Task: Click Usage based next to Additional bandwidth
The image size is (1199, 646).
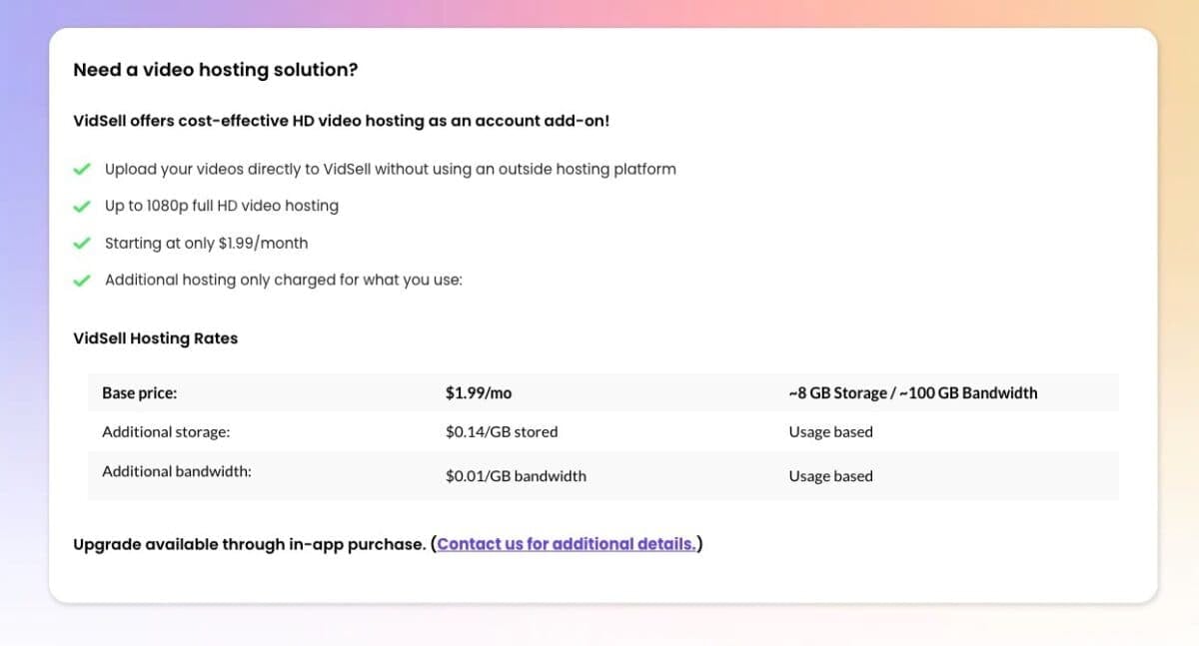Action: click(x=830, y=475)
